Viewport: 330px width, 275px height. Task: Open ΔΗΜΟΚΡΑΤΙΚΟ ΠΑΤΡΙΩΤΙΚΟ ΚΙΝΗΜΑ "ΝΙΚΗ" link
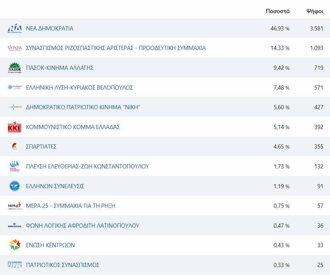pyautogui.click(x=83, y=107)
